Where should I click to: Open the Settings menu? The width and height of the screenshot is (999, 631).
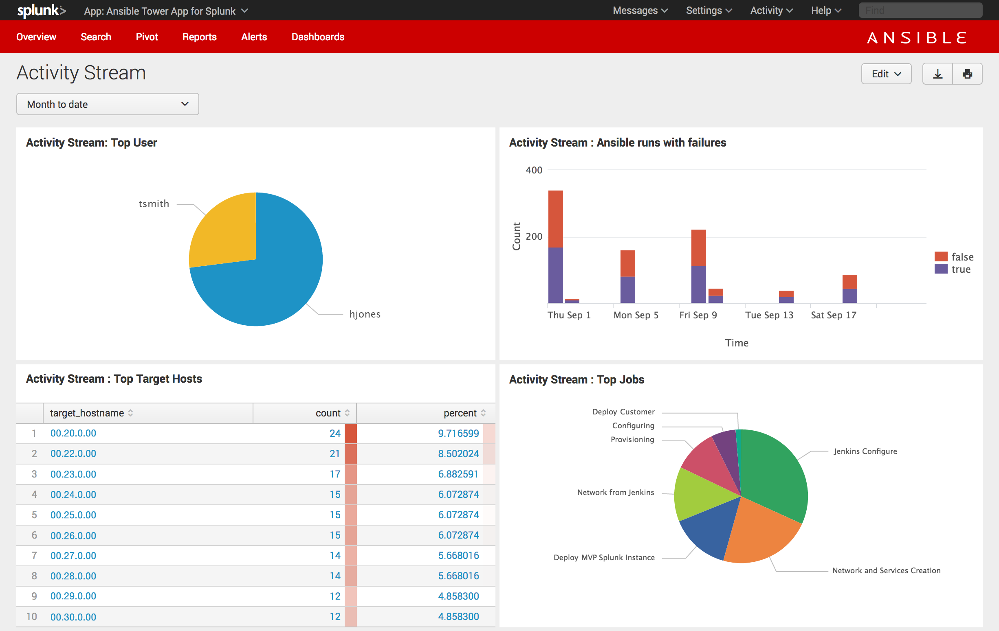(709, 10)
